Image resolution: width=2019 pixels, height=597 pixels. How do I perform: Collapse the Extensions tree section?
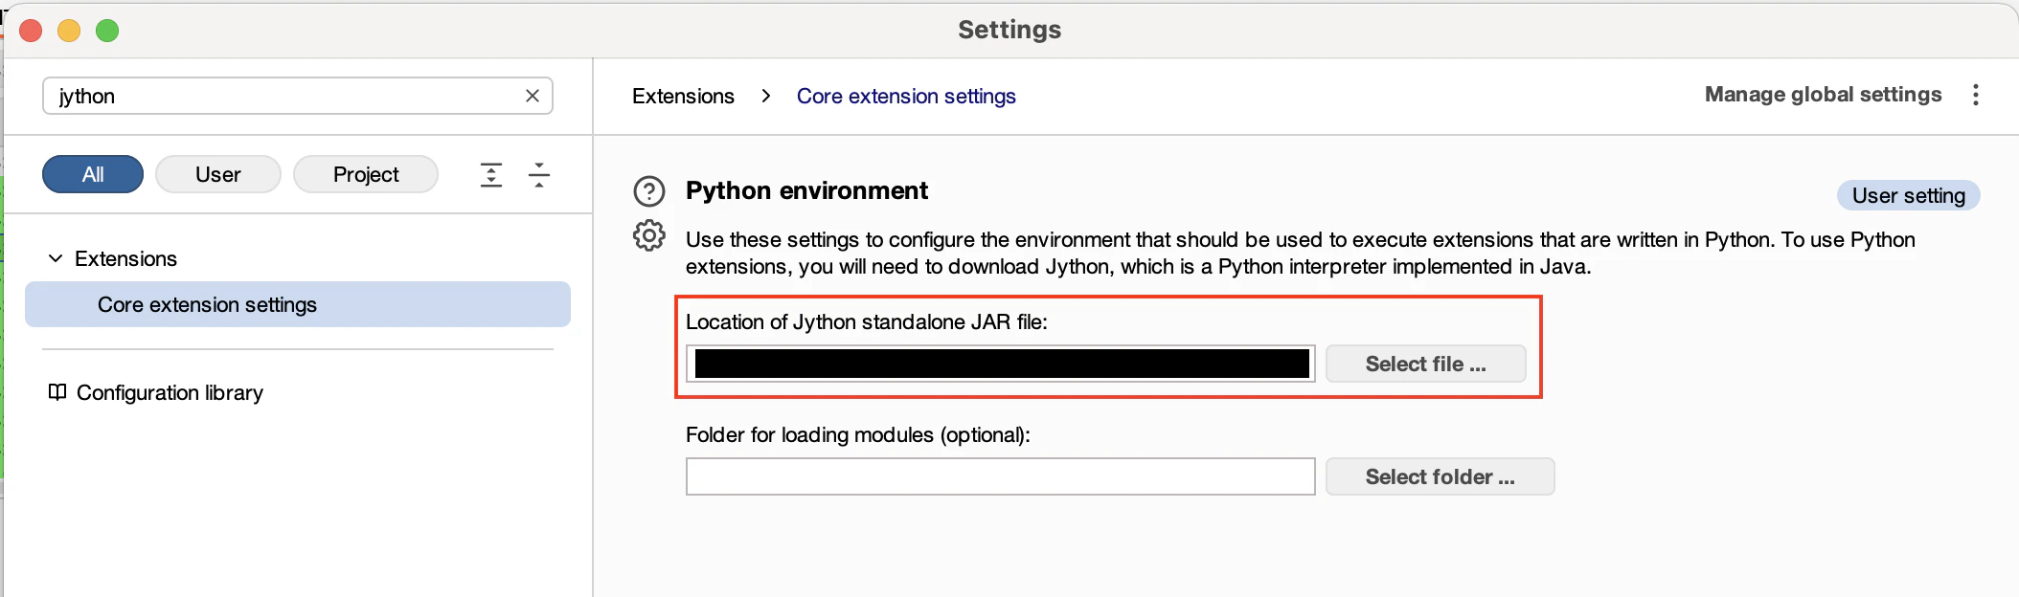click(x=56, y=258)
